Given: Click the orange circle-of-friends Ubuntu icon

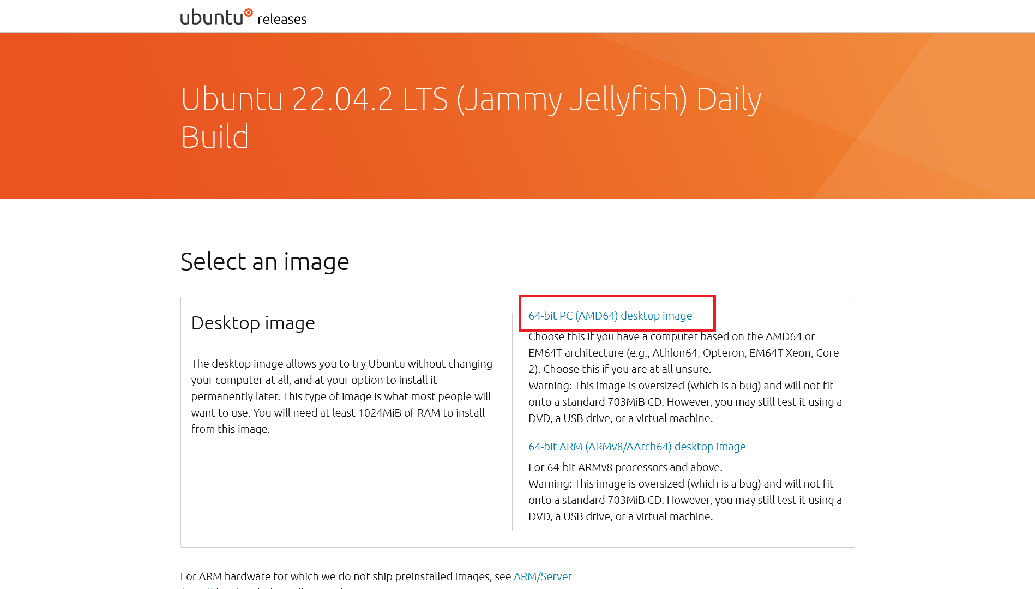Looking at the screenshot, I should tap(249, 13).
